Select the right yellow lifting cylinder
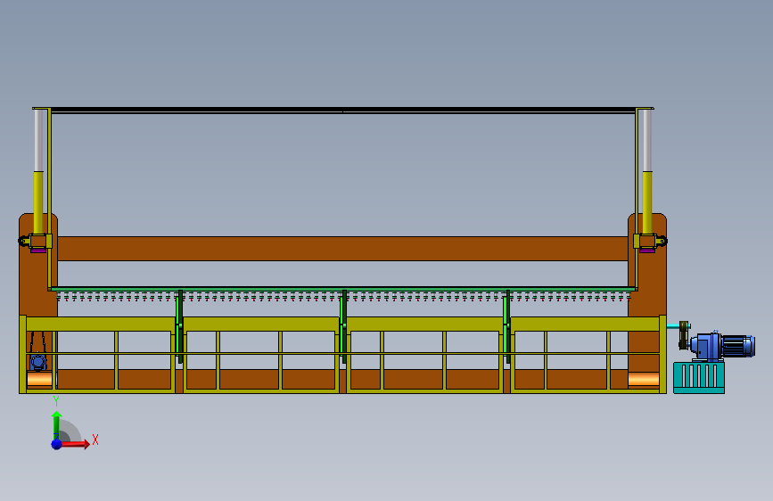Image resolution: width=773 pixels, height=501 pixels. (647, 202)
